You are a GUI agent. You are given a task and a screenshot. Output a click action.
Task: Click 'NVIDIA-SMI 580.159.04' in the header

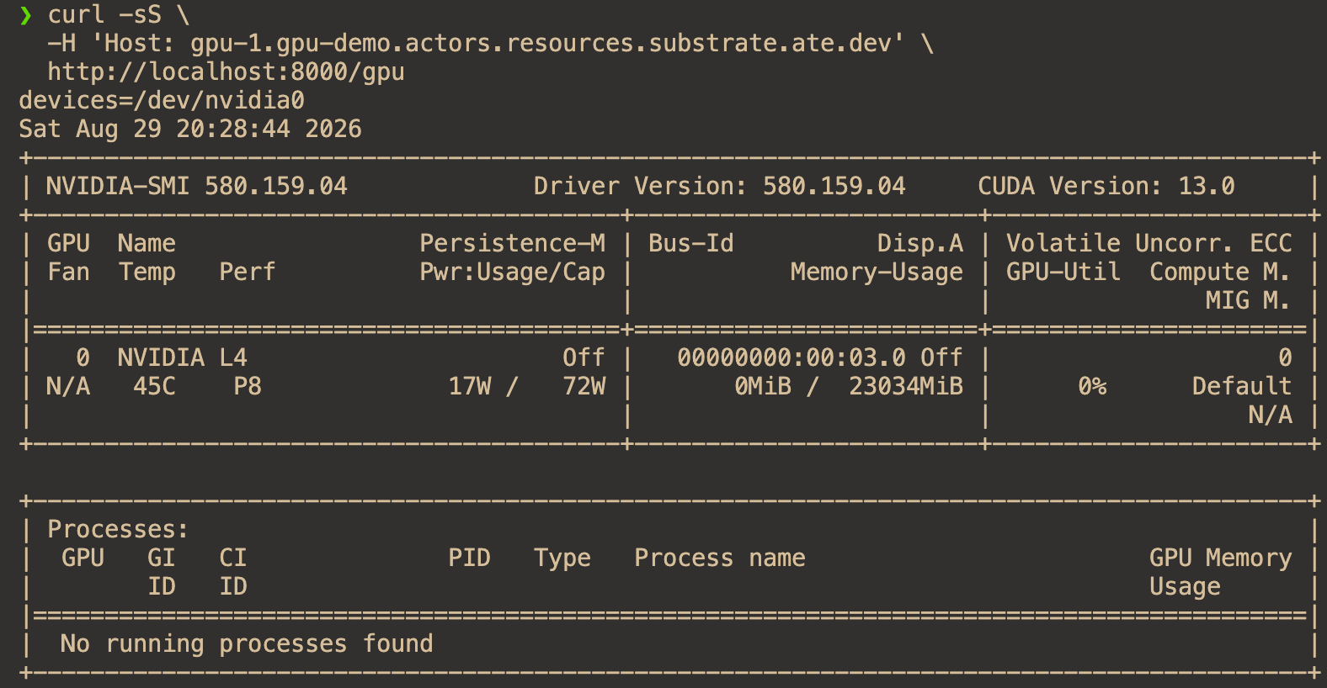click(196, 187)
